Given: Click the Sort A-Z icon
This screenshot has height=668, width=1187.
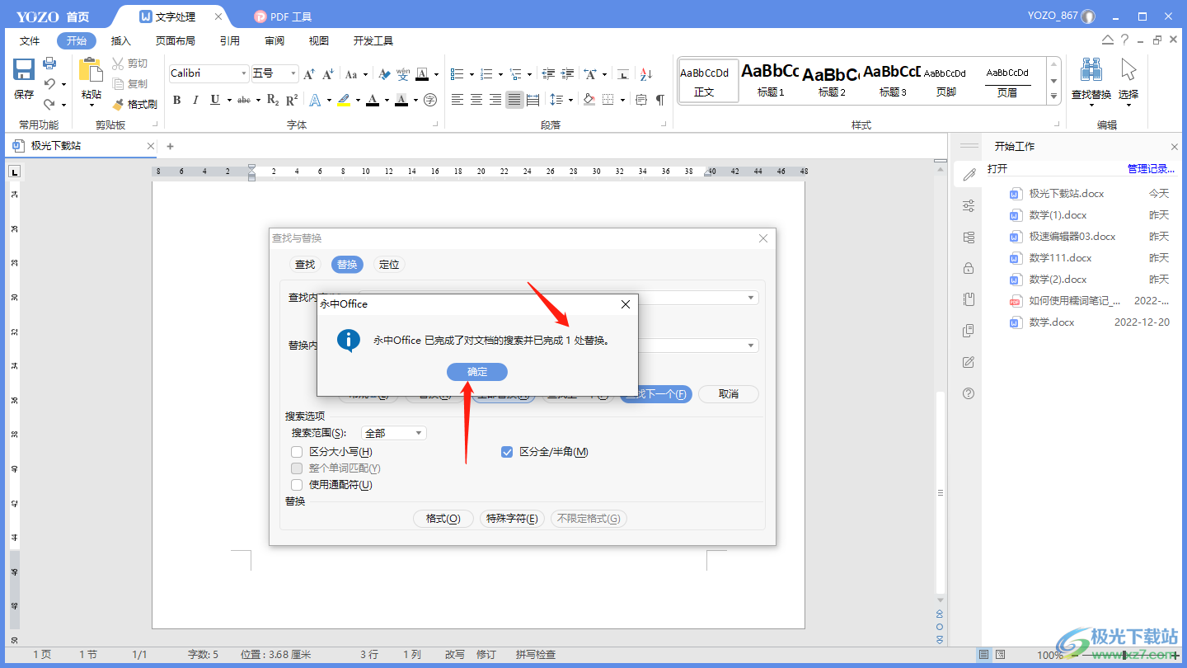Looking at the screenshot, I should click(x=646, y=74).
